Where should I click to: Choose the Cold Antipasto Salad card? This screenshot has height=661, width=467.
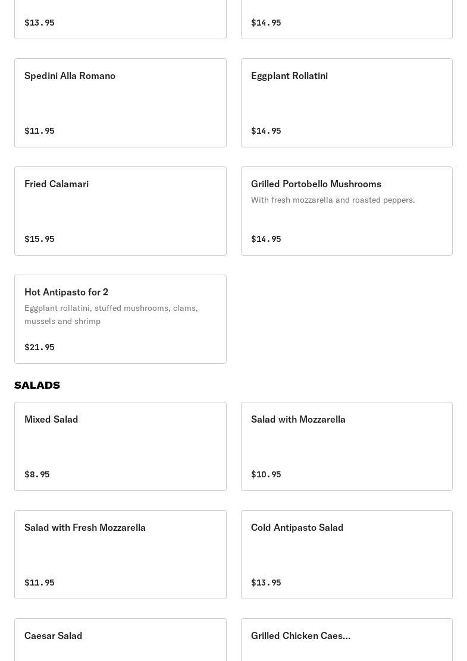(x=347, y=555)
